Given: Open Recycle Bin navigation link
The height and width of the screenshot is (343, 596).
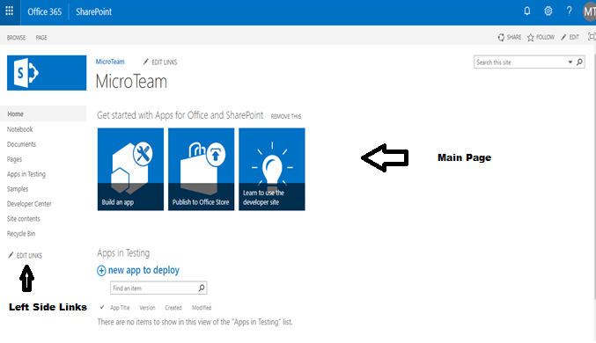Looking at the screenshot, I should 21,233.
